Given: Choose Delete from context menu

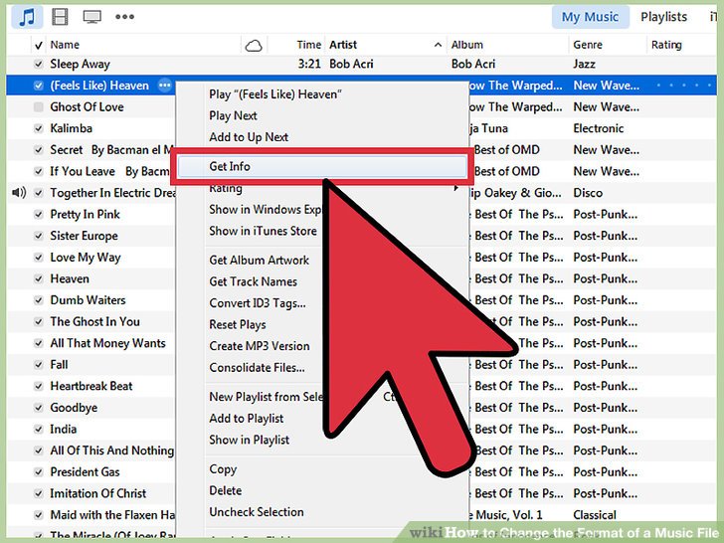Looking at the screenshot, I should (x=226, y=490).
